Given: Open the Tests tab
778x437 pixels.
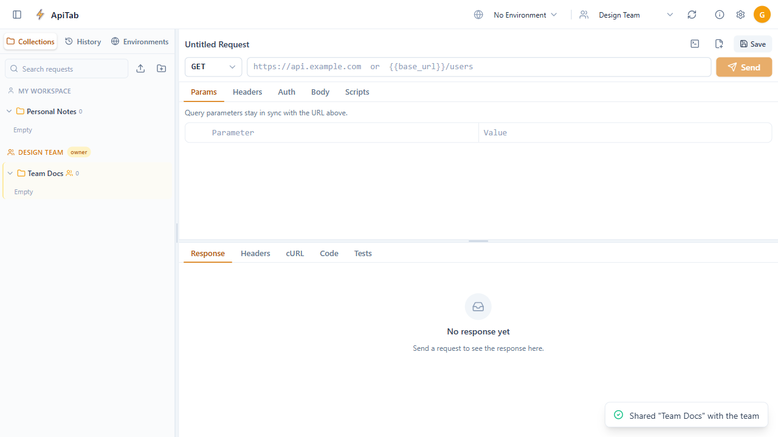Looking at the screenshot, I should click(363, 253).
